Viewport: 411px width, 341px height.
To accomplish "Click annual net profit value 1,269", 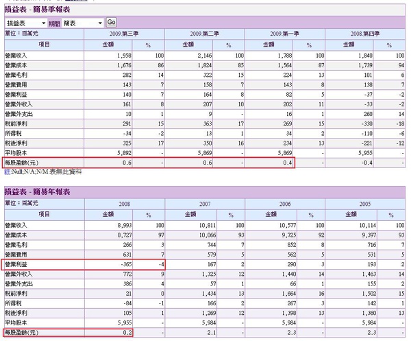I will tap(209, 313).
